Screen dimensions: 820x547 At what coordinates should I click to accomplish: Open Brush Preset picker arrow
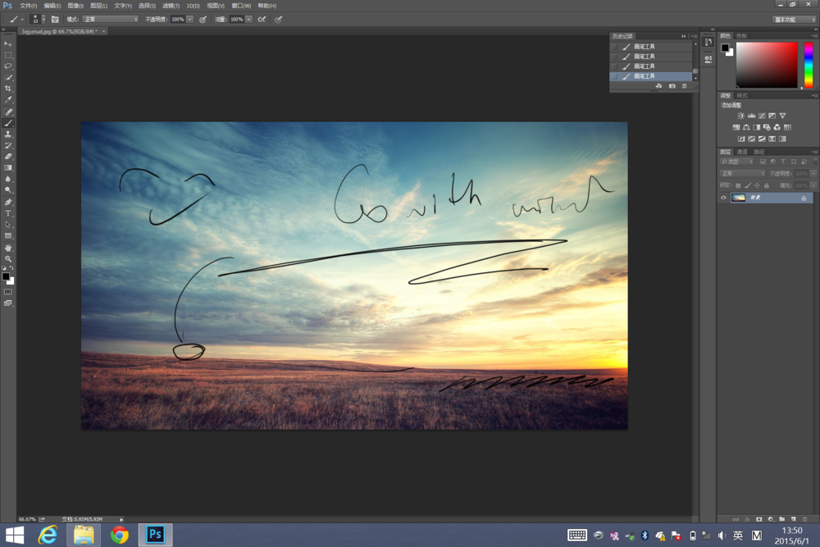click(x=43, y=20)
